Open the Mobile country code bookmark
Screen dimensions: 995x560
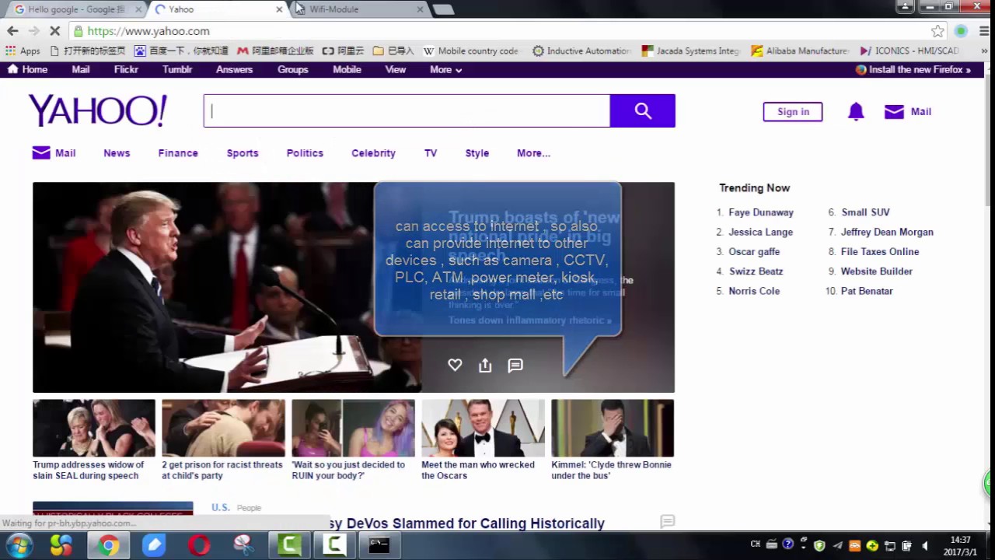pos(470,51)
